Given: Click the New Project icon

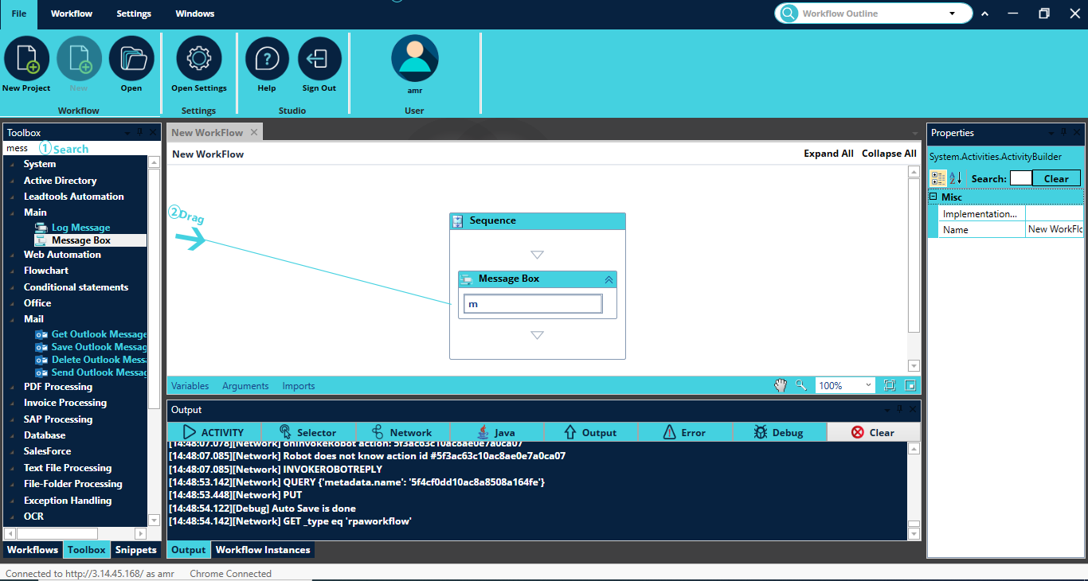Looking at the screenshot, I should (26, 59).
